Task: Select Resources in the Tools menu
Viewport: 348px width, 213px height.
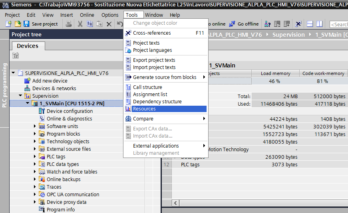Action: click(165, 109)
